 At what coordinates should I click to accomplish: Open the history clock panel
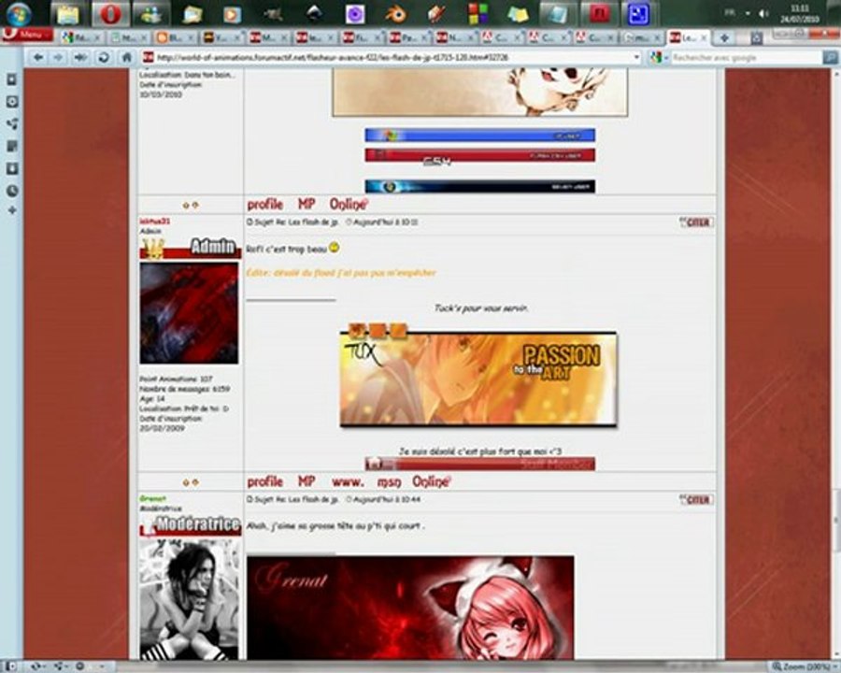(x=12, y=191)
